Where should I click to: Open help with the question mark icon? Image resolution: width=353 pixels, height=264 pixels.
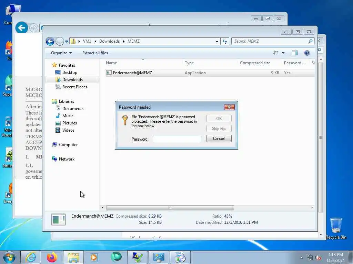(x=307, y=53)
